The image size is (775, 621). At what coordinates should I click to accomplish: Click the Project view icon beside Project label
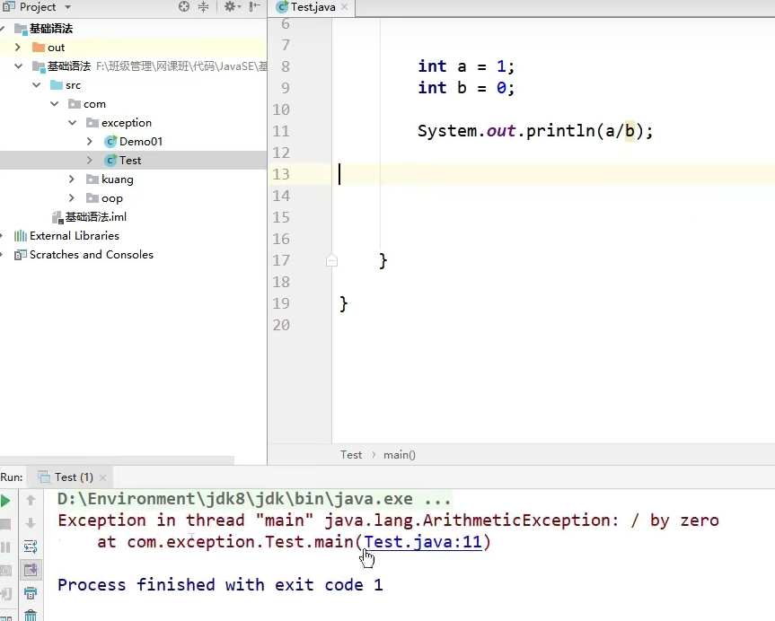click(9, 6)
